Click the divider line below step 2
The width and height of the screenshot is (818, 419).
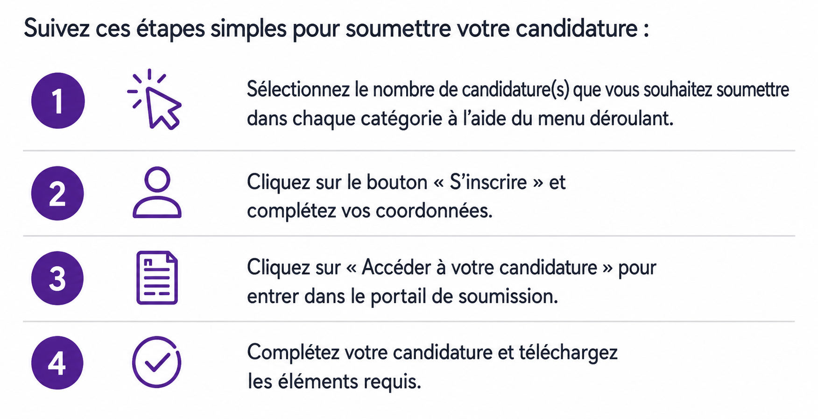pyautogui.click(x=409, y=236)
